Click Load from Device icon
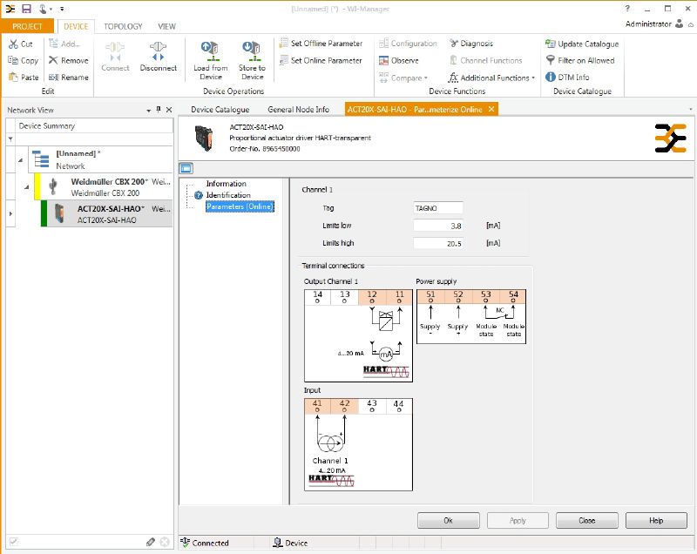This screenshot has width=697, height=554. tap(210, 51)
